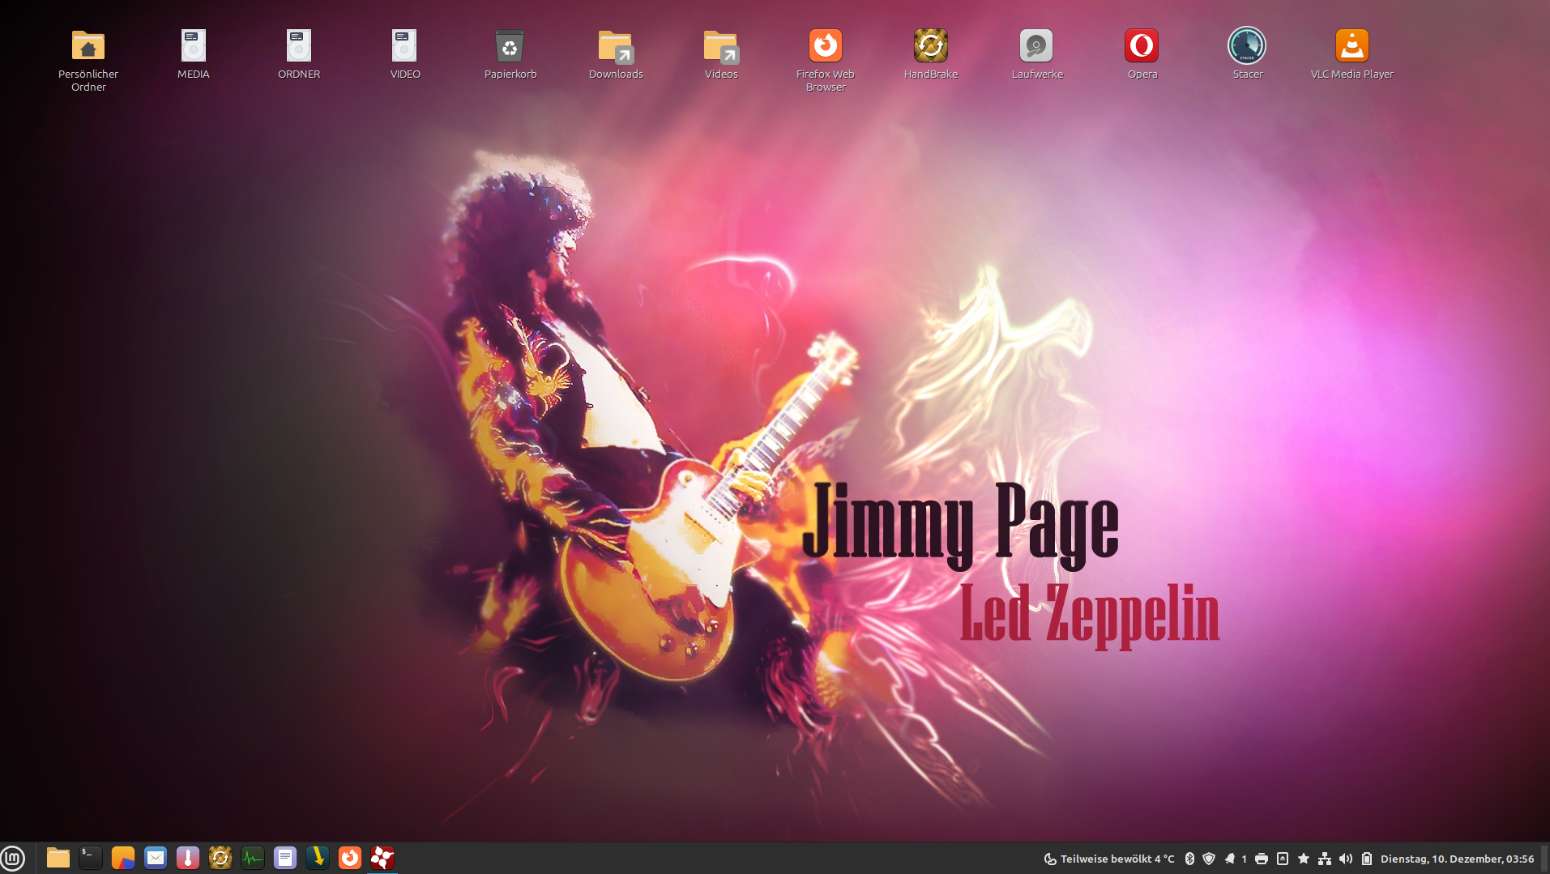1550x874 pixels.
Task: Open the text editor in panel
Action: [285, 858]
